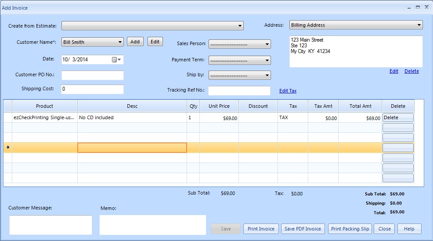433x241 pixels.
Task: Click the Delete address link
Action: [411, 71]
